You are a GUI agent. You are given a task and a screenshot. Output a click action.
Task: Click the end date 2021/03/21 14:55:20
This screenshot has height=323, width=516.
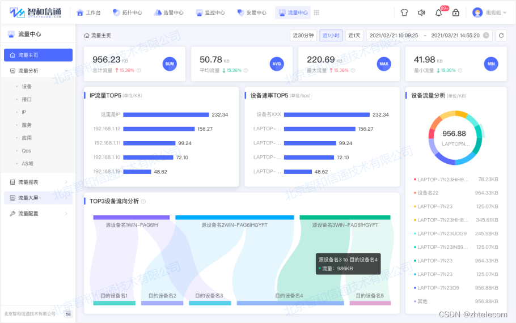pos(455,36)
